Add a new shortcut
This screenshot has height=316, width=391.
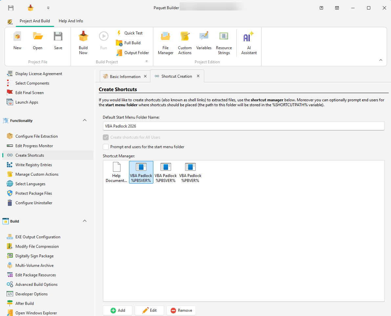117,310
